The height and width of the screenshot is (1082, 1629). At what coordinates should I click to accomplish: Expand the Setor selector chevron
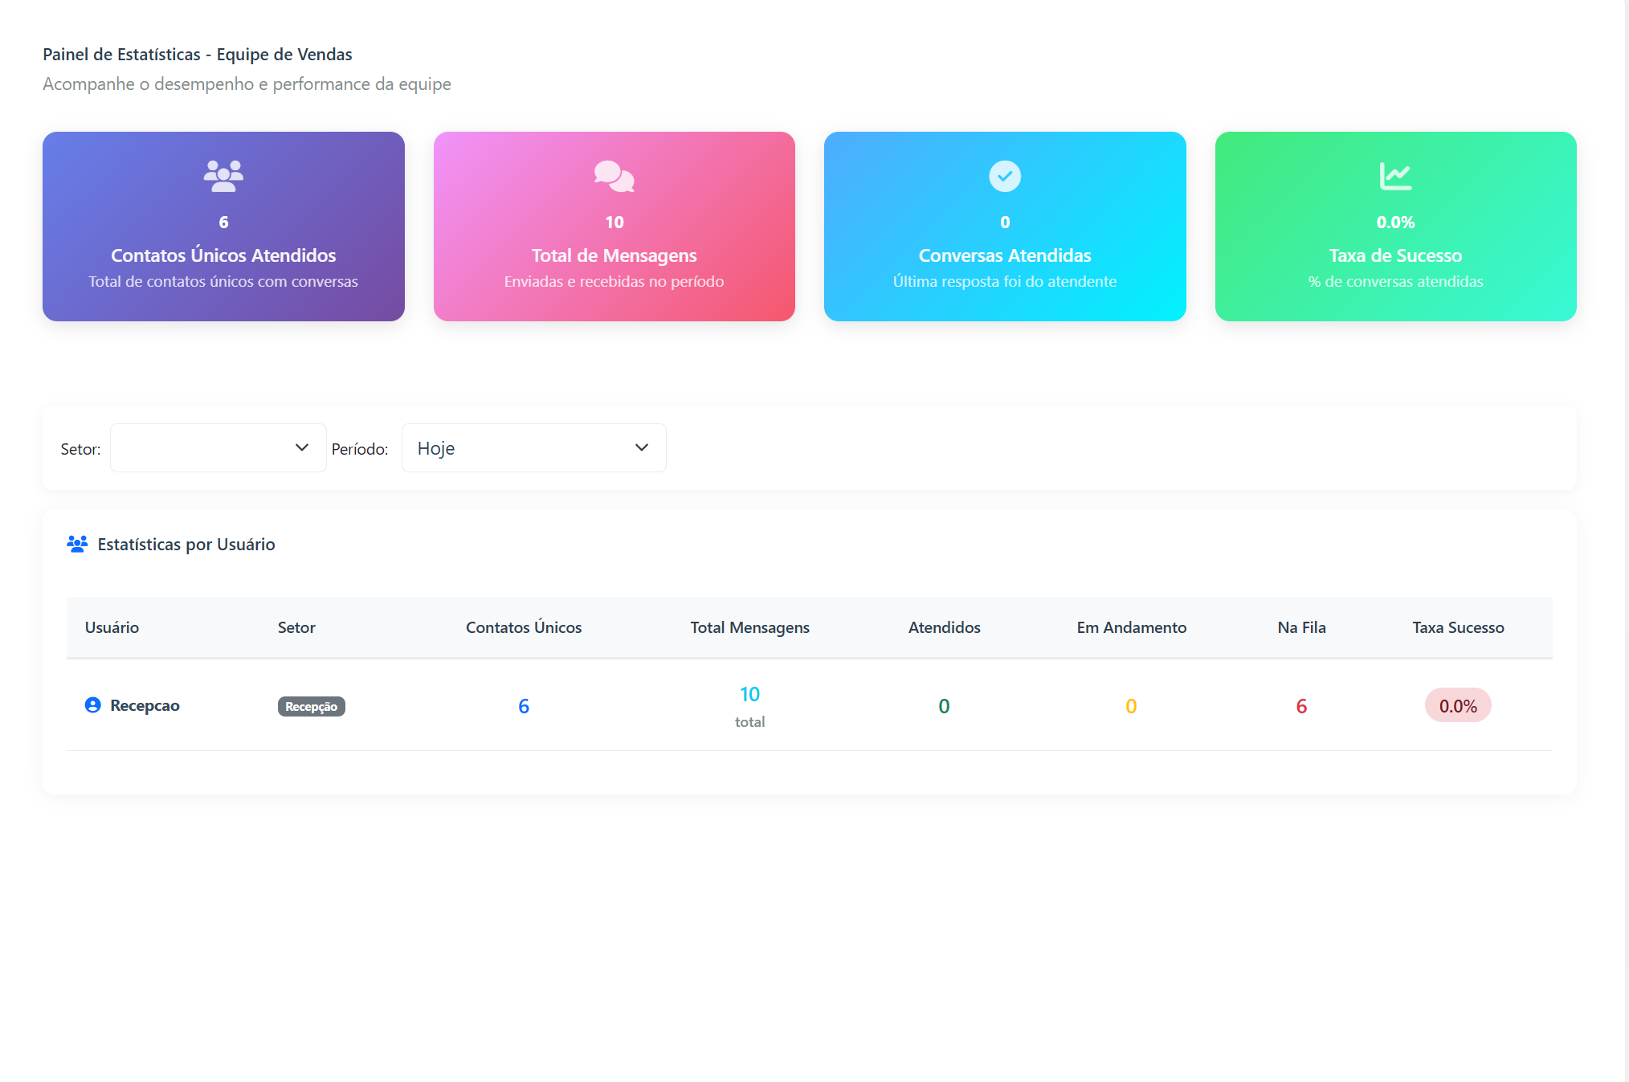302,447
